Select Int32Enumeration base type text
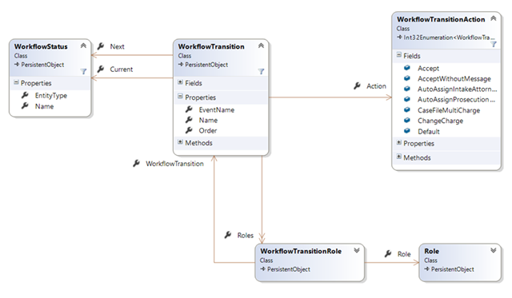Viewport: 512px width, 298px height. coord(449,38)
